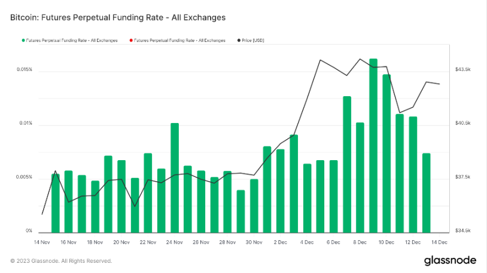
Task: Click the tall green bar at 24 Nov
Action: 175,177
